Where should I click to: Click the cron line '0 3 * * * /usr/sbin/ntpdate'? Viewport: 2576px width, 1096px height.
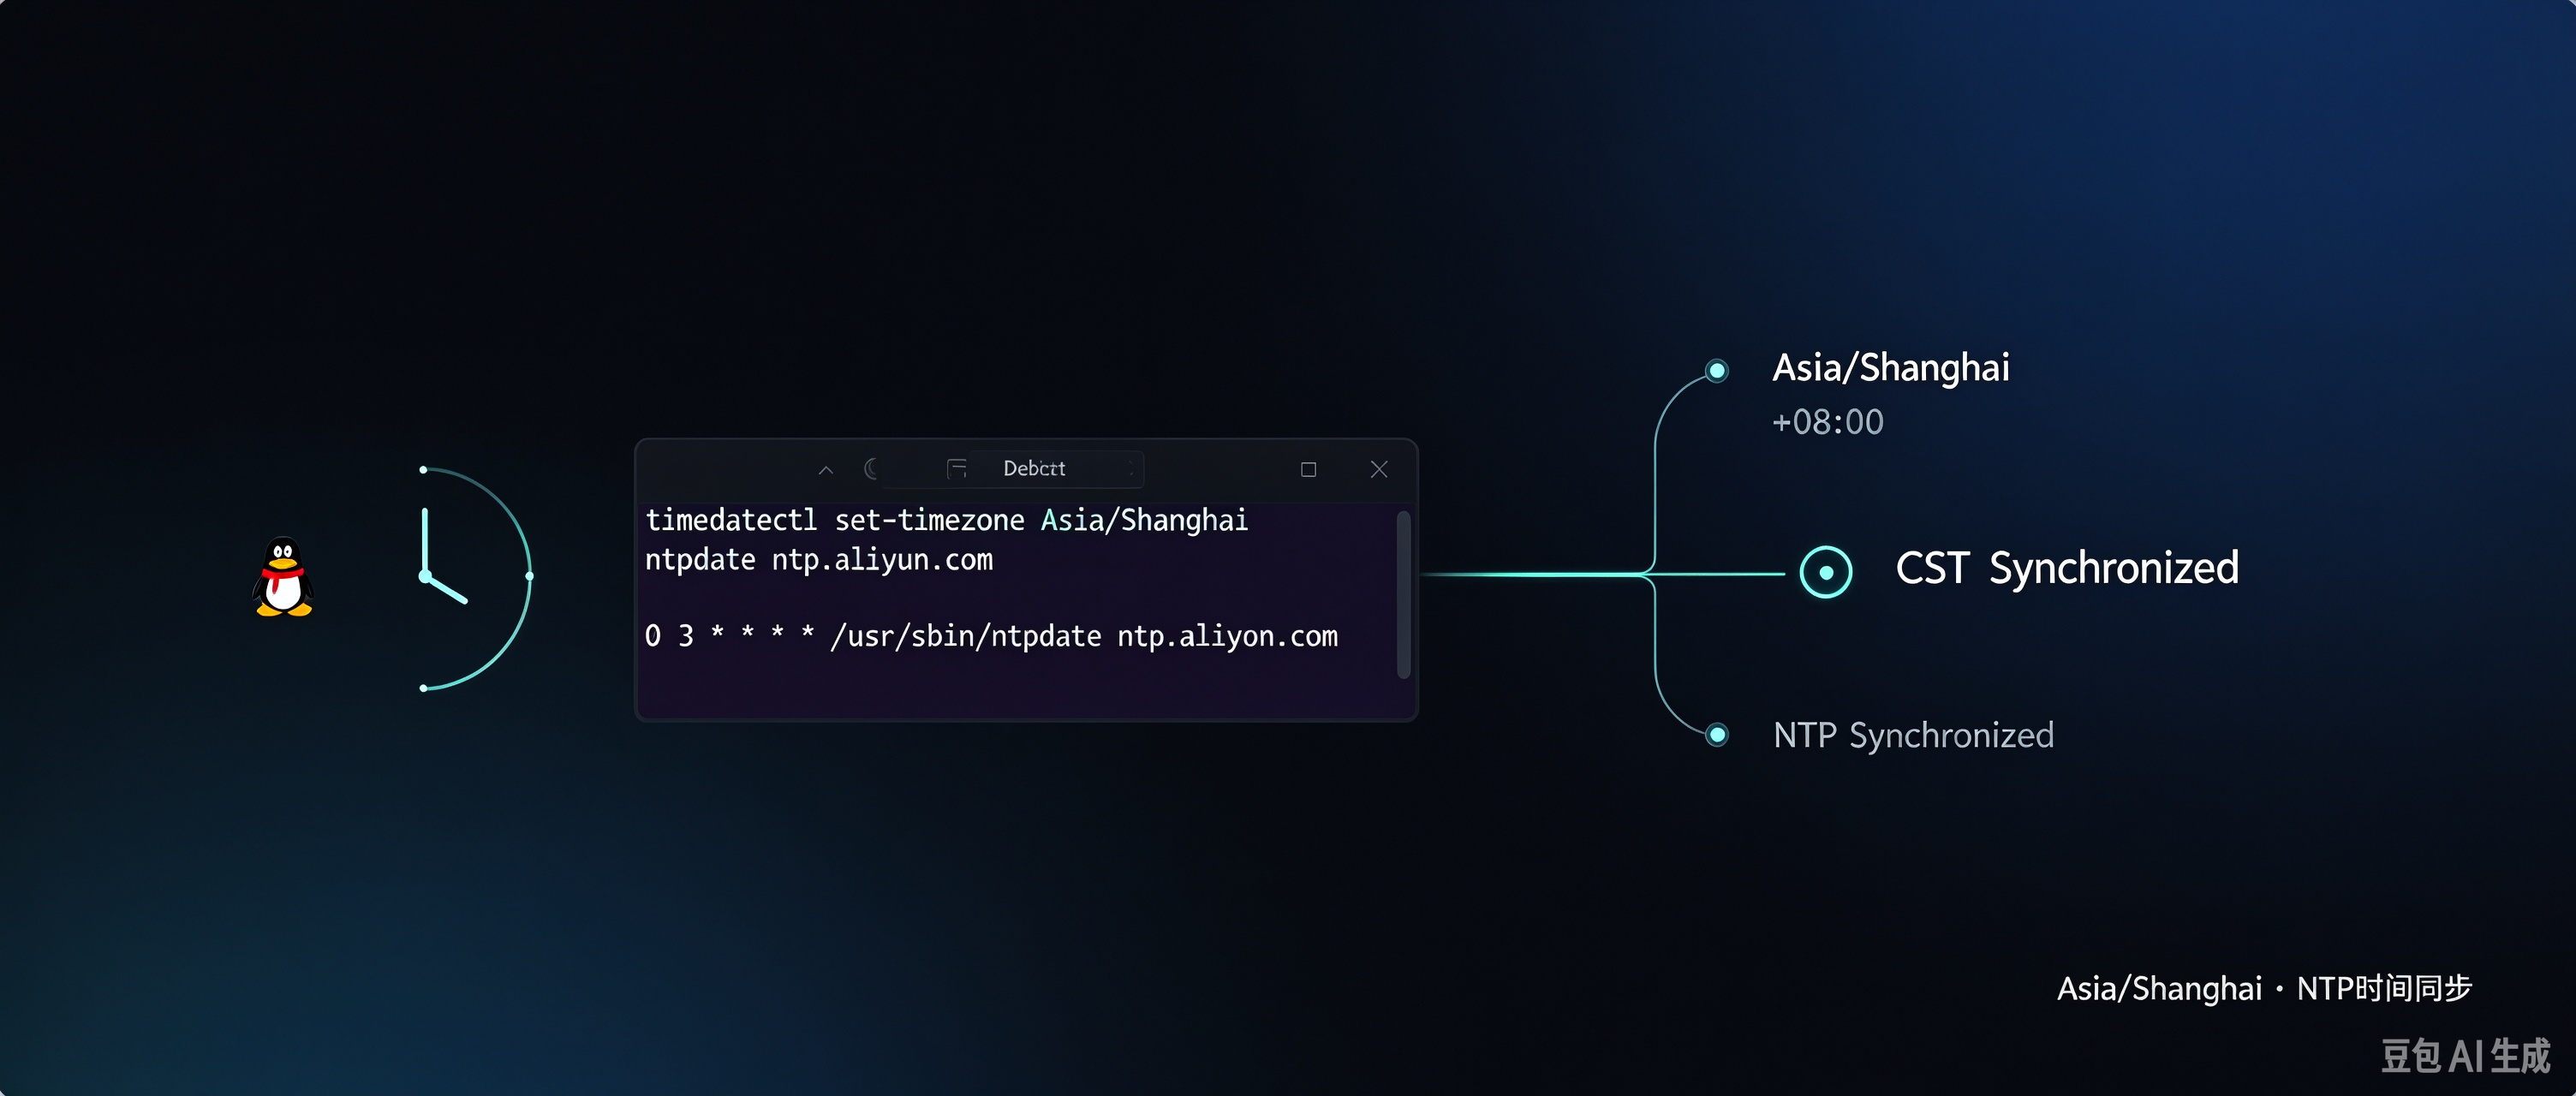click(x=991, y=636)
